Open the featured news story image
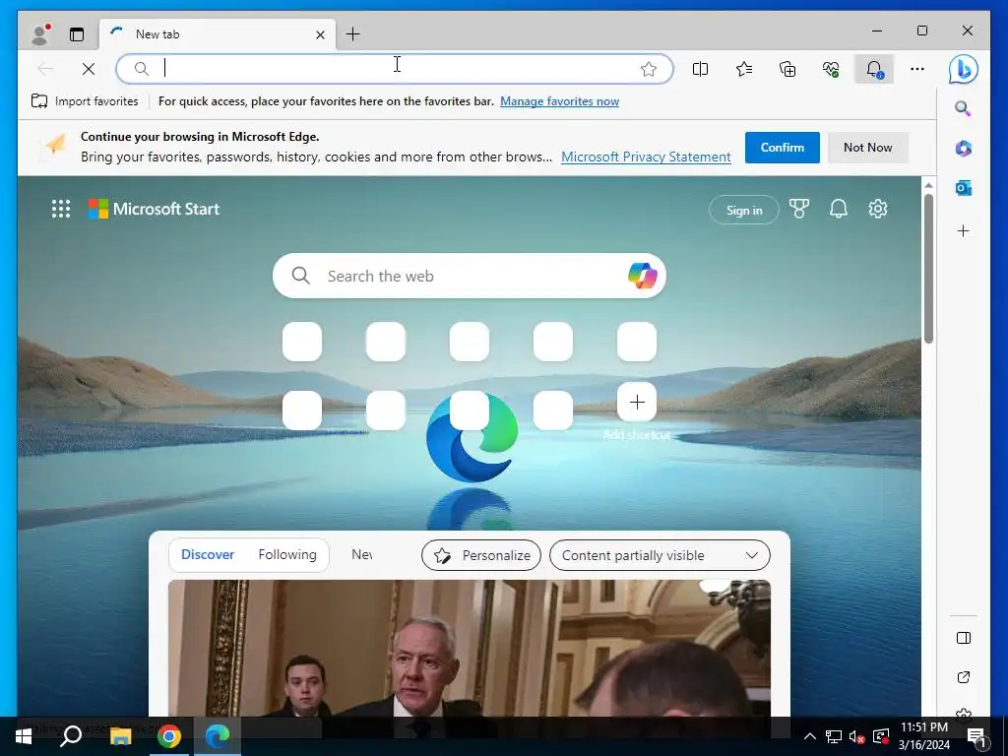The image size is (1008, 756). (x=470, y=648)
